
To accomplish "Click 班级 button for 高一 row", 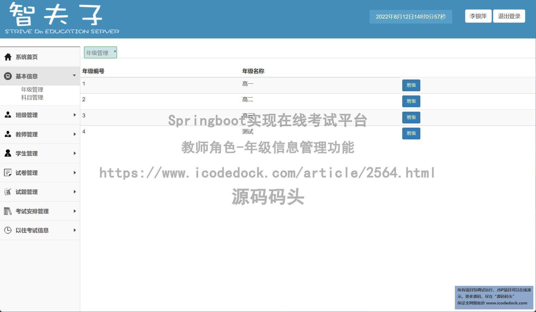I will click(411, 85).
